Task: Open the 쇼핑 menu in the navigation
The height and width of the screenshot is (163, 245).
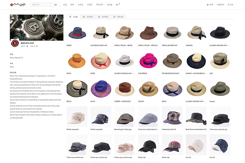Action: click(65, 5)
